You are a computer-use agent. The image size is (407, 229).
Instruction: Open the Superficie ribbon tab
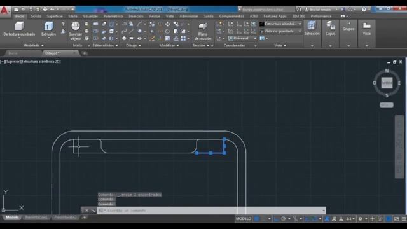coord(55,16)
